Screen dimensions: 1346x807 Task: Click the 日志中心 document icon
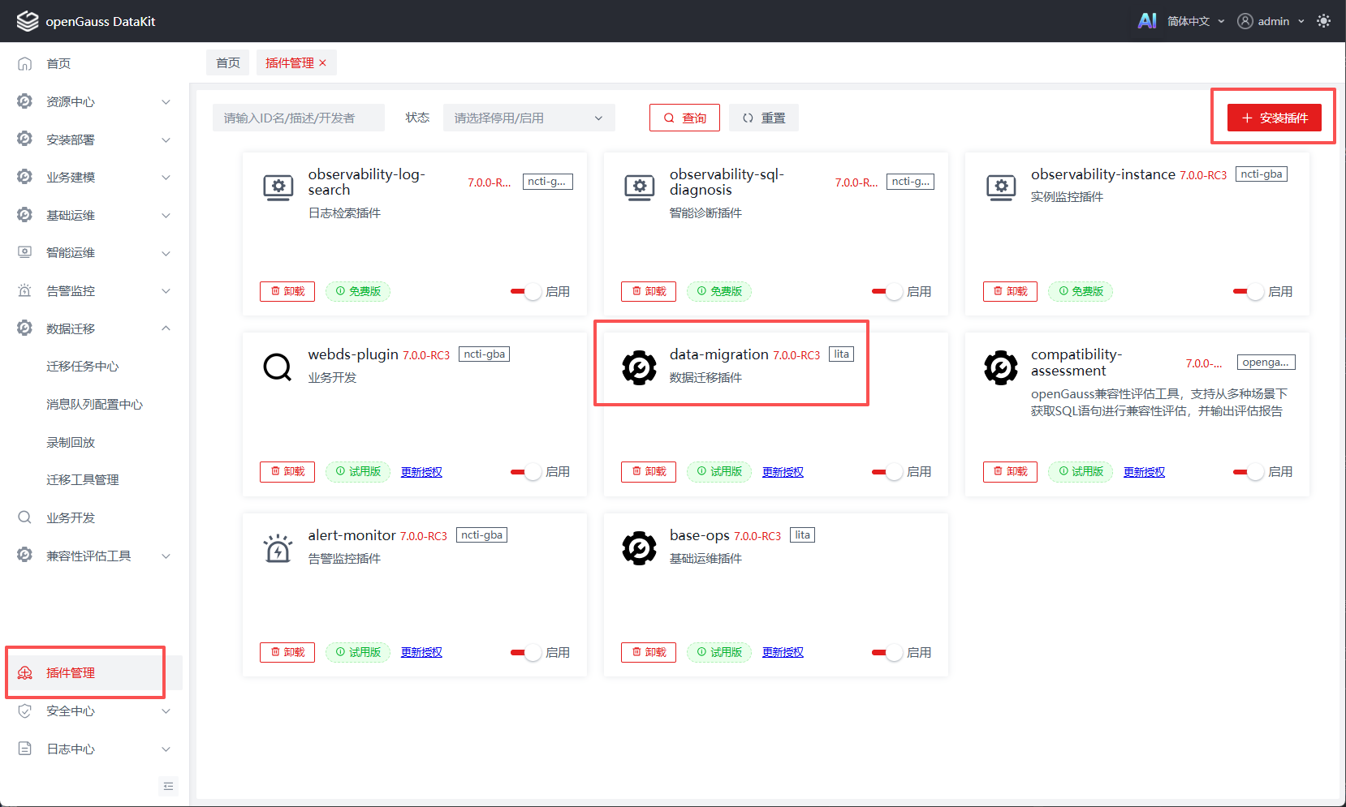pos(25,749)
